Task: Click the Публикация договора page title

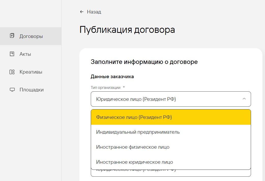Action: (x=127, y=30)
